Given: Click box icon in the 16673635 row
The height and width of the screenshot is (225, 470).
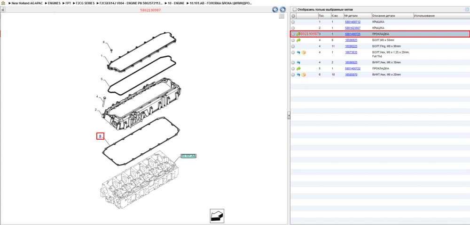Looking at the screenshot, I should (x=303, y=52).
